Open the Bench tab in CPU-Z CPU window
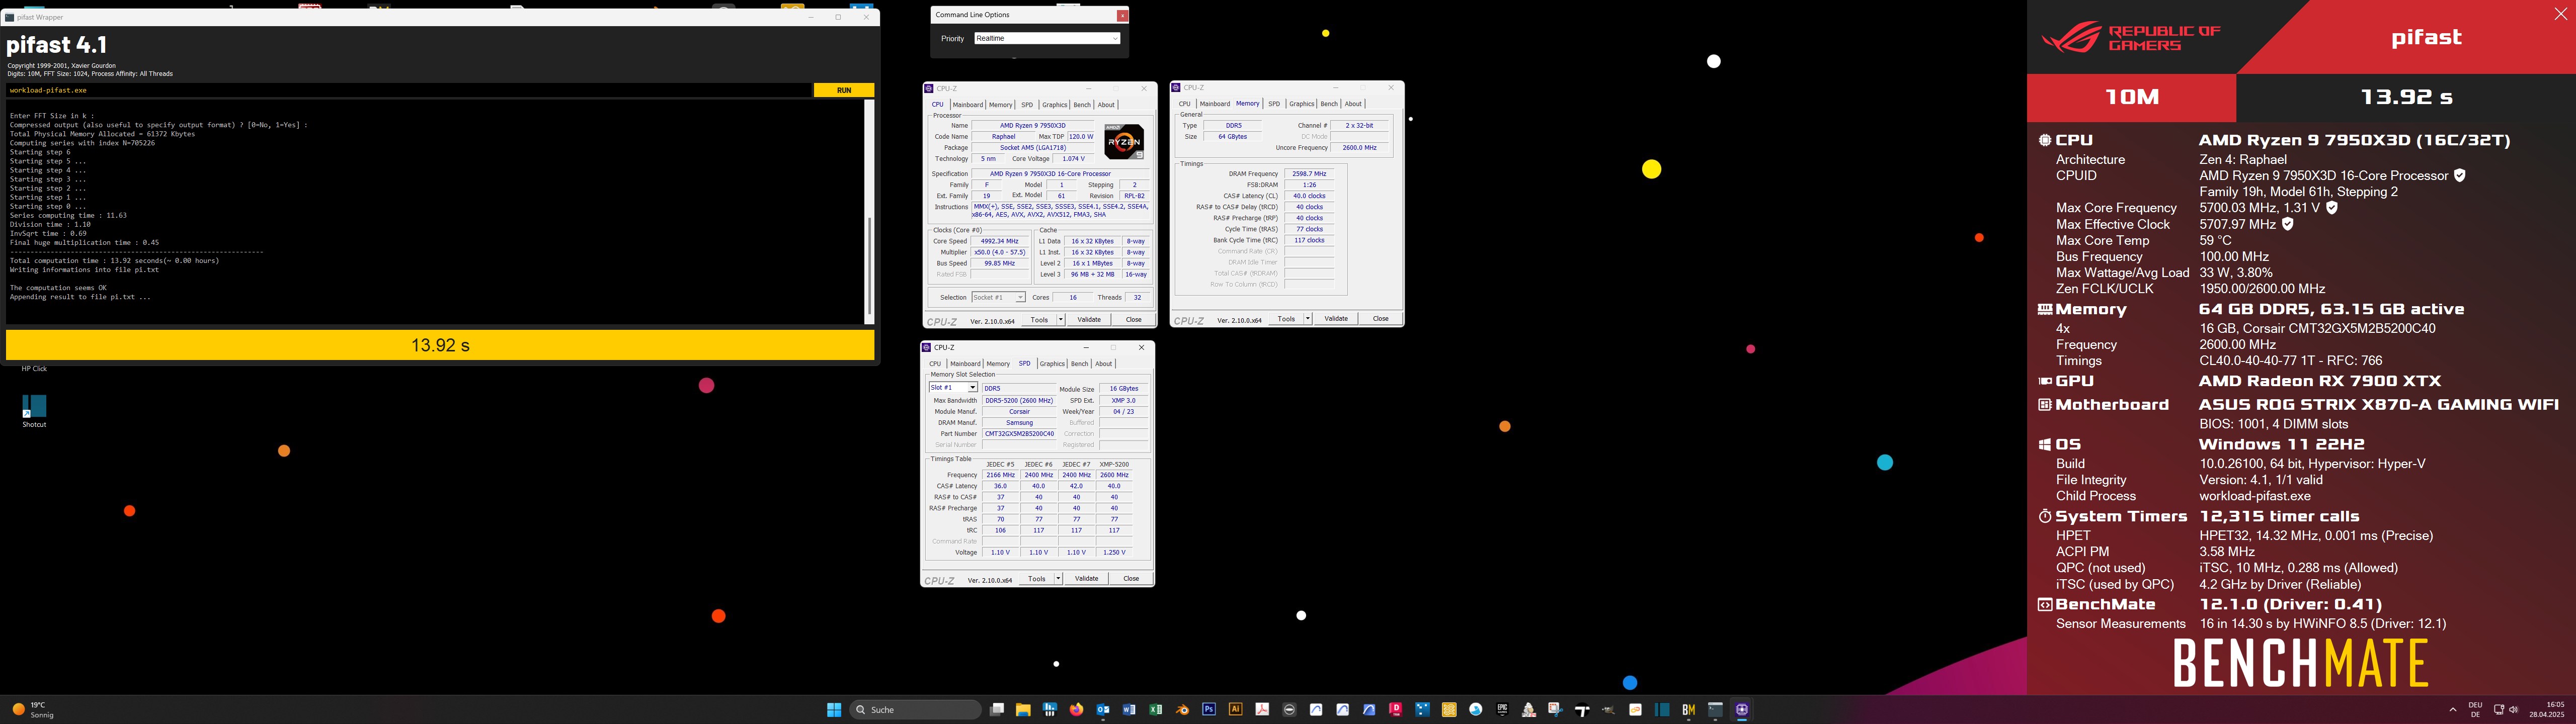Image resolution: width=2576 pixels, height=724 pixels. pyautogui.click(x=1082, y=105)
